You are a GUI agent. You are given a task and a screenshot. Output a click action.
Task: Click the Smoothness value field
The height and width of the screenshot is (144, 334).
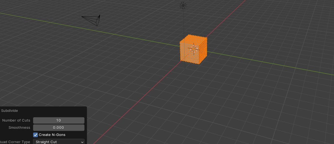click(59, 128)
